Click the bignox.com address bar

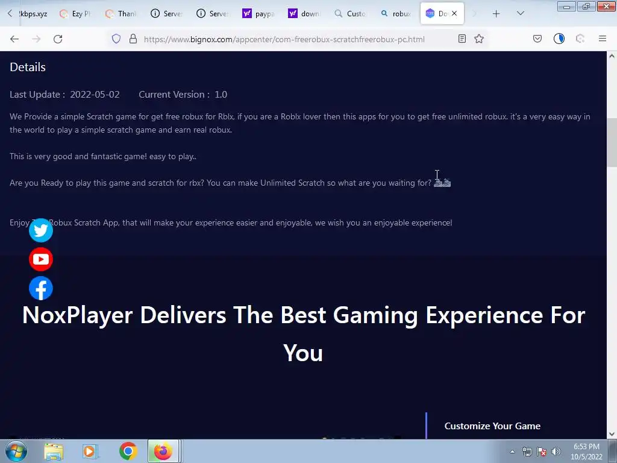click(x=284, y=39)
